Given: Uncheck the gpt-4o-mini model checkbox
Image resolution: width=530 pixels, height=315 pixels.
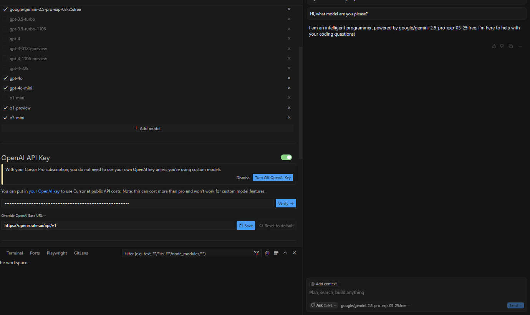Looking at the screenshot, I should pos(5,88).
